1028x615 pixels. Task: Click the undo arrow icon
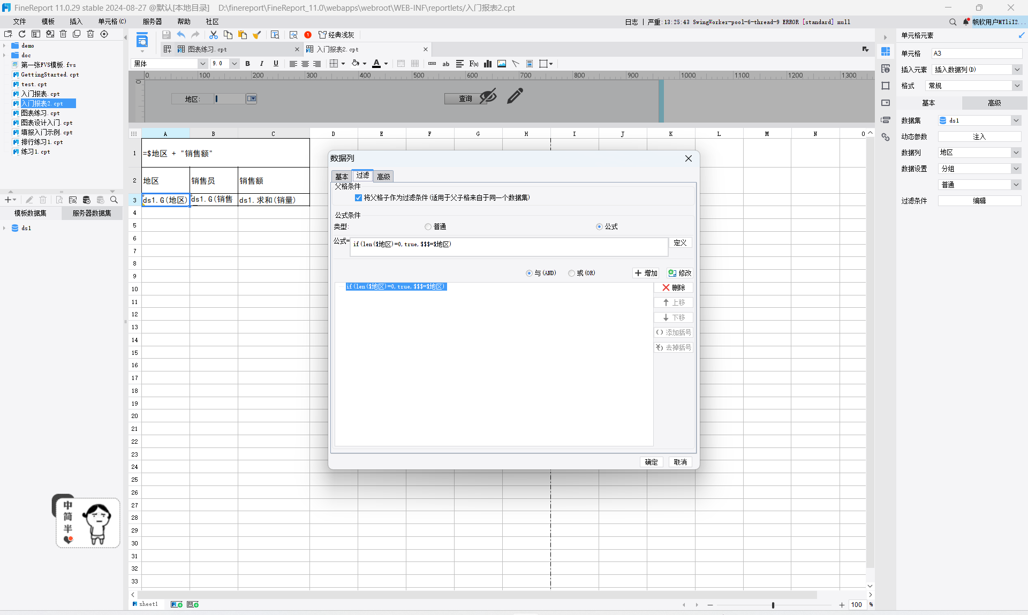181,35
